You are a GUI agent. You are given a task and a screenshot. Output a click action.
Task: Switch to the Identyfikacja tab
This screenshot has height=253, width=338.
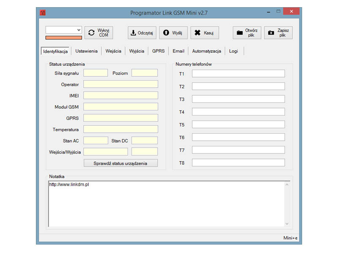click(x=55, y=51)
